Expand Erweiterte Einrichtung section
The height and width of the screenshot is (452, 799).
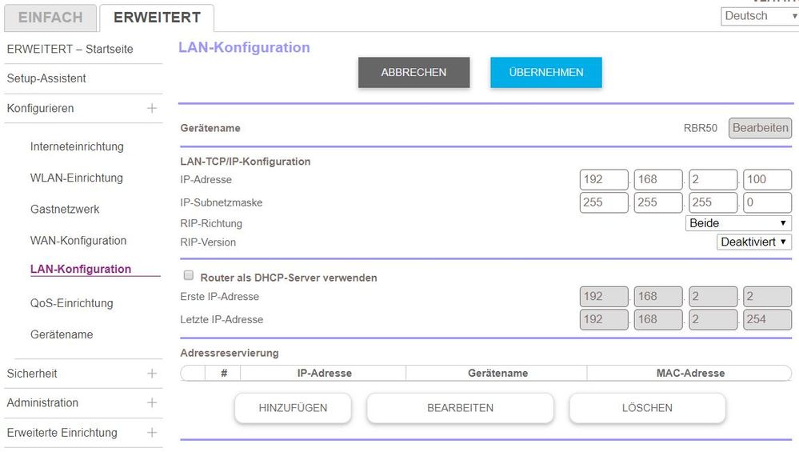[x=152, y=433]
